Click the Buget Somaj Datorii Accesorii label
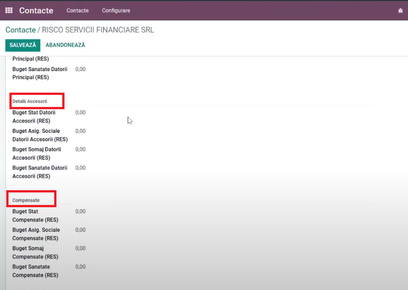The image size is (408, 290). [x=37, y=154]
